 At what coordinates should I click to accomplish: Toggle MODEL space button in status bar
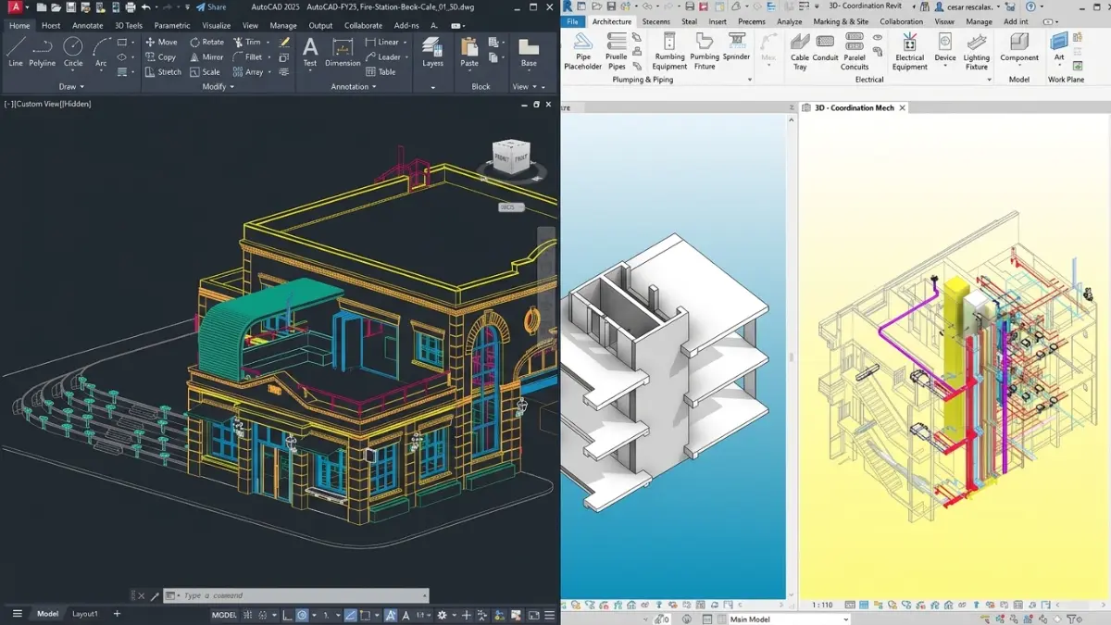(x=224, y=615)
